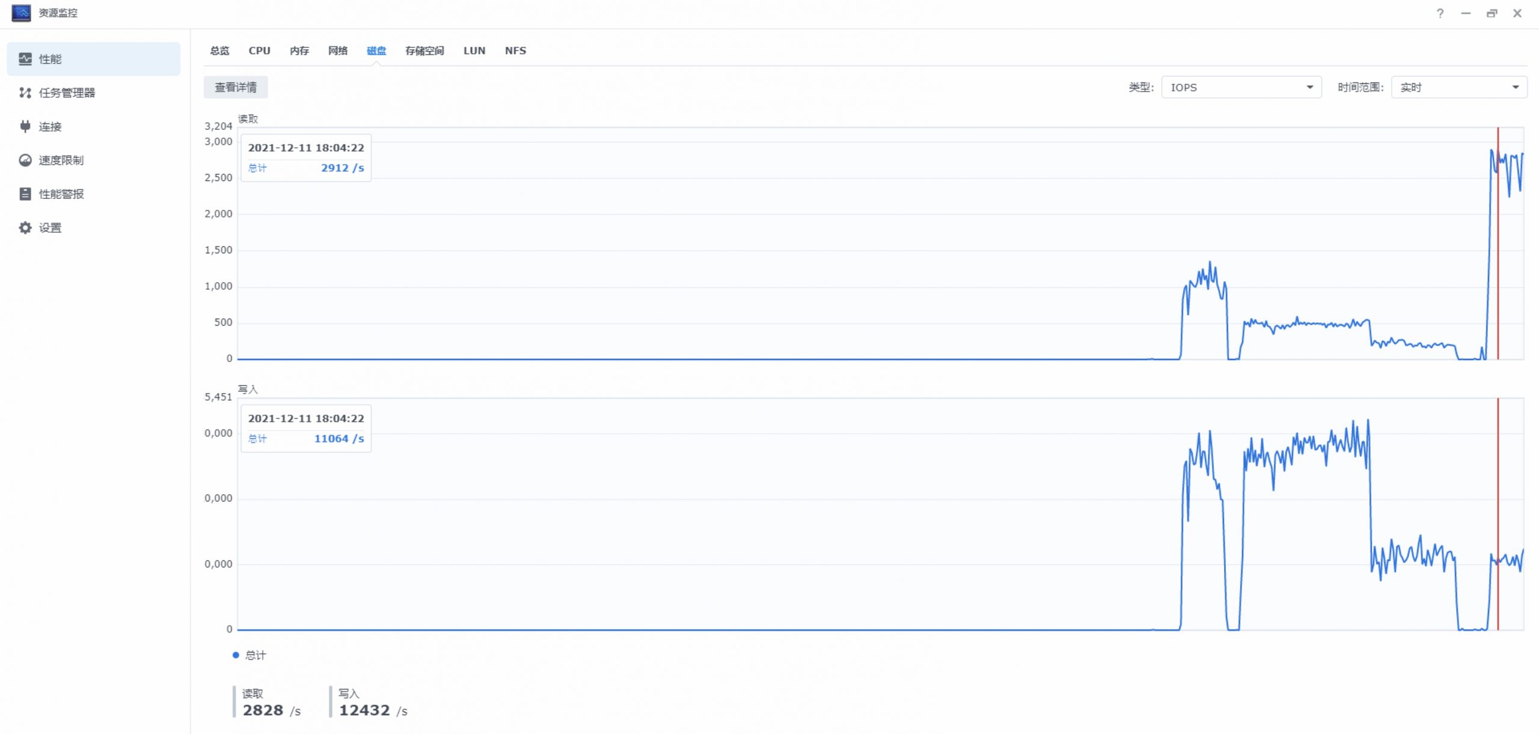Click the 查看详情 button
The image size is (1539, 734).
[x=236, y=87]
